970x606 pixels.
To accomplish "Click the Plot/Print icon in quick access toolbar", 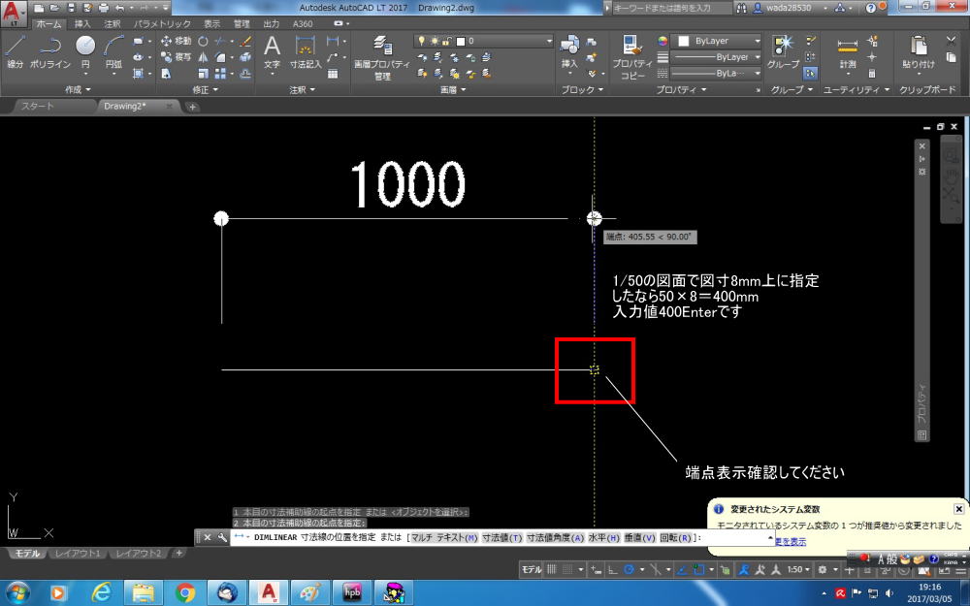I will point(104,8).
